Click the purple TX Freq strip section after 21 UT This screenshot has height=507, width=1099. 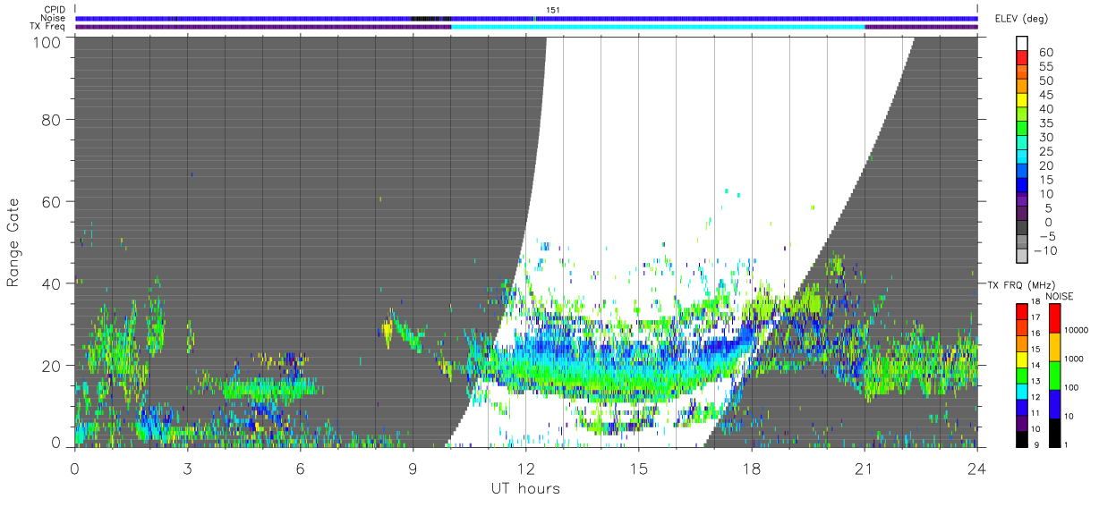[x=922, y=27]
